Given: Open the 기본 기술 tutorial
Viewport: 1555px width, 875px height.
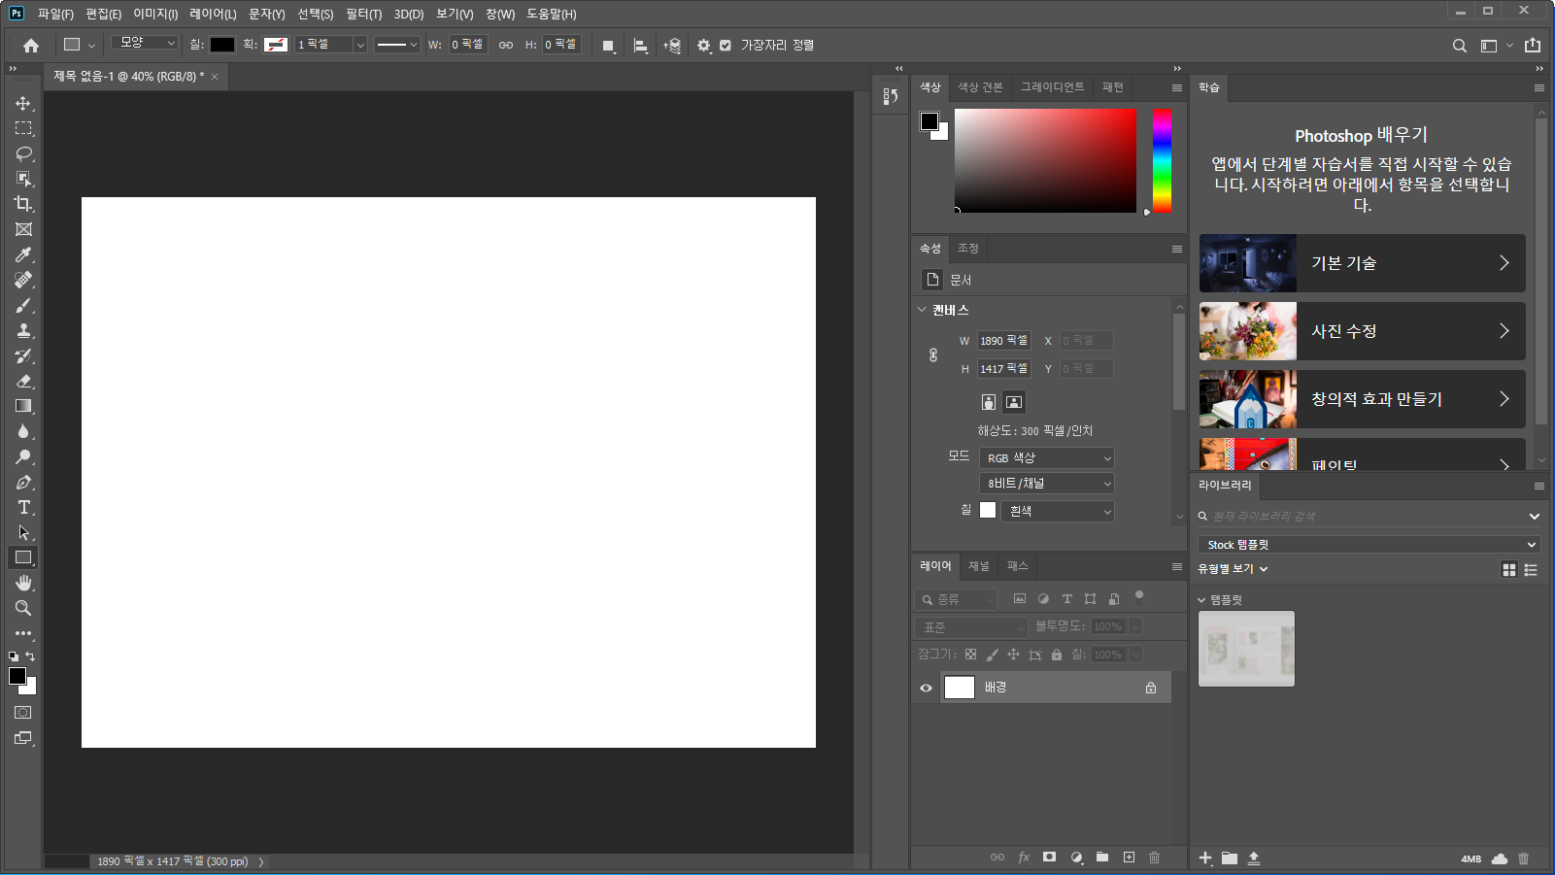Looking at the screenshot, I should 1362,263.
